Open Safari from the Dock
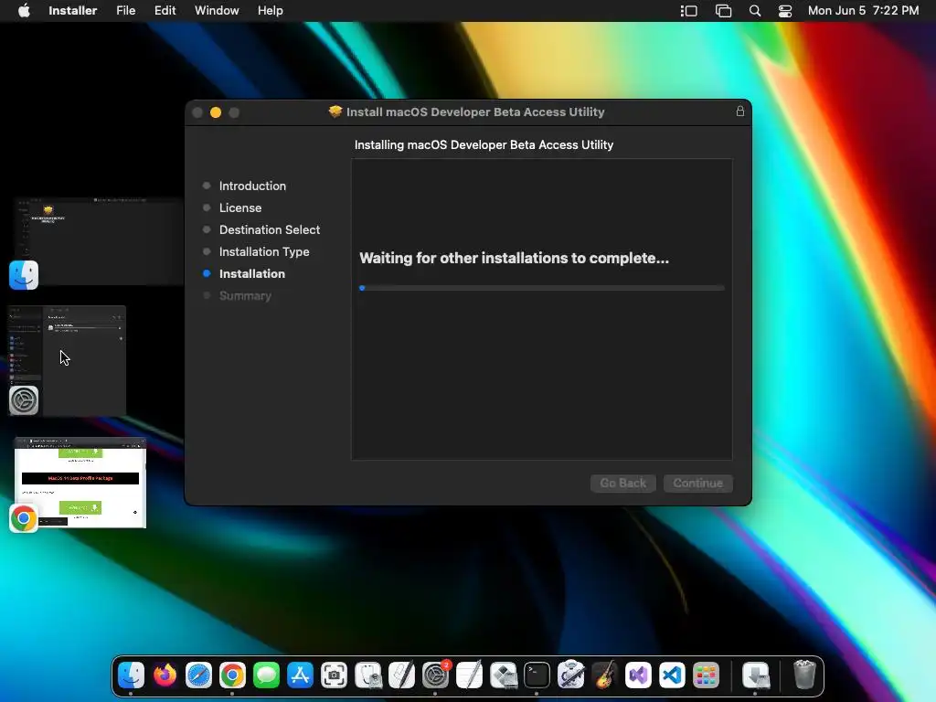Viewport: 936px width, 702px height. 198,675
